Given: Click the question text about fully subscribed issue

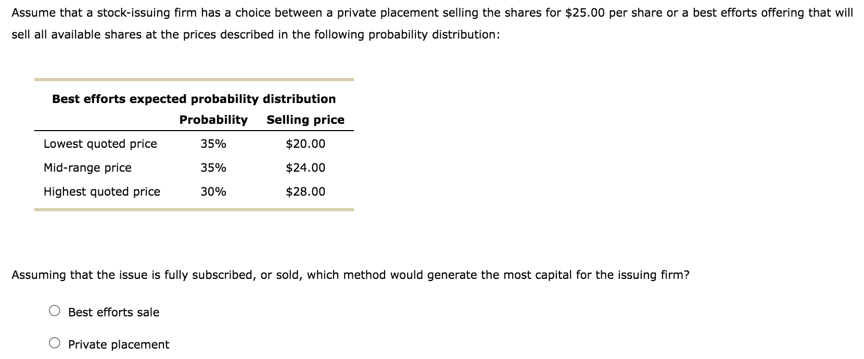Looking at the screenshot, I should click(350, 275).
